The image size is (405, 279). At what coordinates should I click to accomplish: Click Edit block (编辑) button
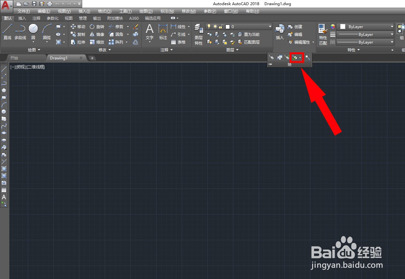click(x=295, y=35)
